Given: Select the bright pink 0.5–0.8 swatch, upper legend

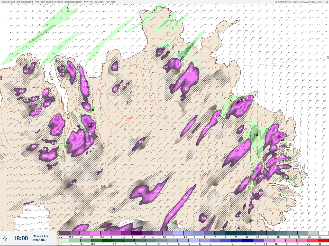Looking at the screenshot, I should click(95, 233).
